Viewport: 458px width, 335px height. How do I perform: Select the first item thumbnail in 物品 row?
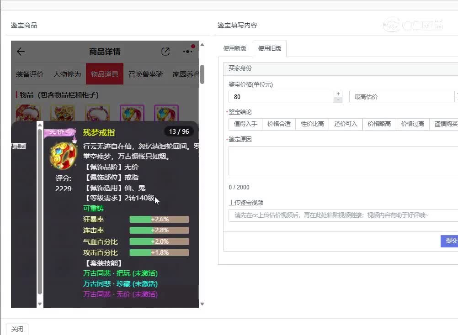click(28, 113)
